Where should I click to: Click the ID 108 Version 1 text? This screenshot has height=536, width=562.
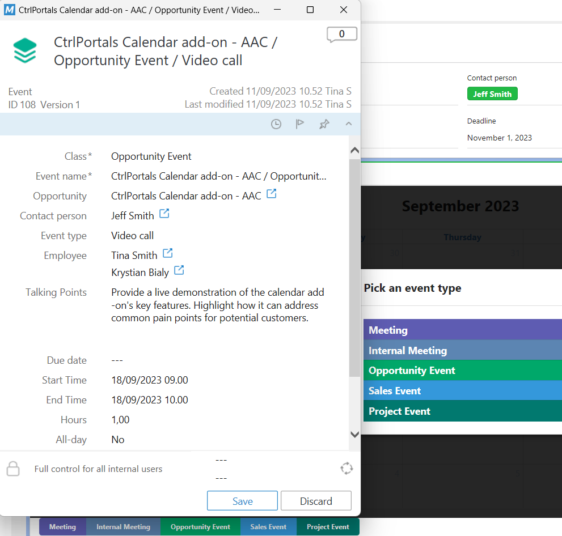(44, 105)
